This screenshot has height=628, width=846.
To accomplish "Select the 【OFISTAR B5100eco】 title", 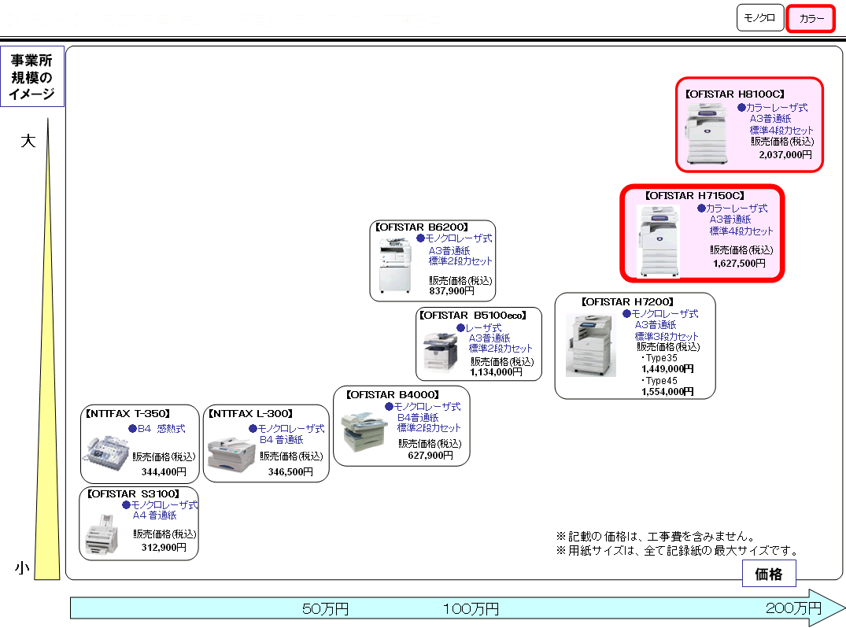I will coord(473,315).
